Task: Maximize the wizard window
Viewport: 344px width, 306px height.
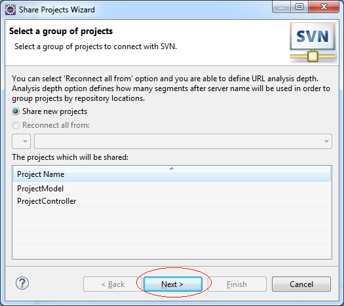Action: (x=299, y=7)
